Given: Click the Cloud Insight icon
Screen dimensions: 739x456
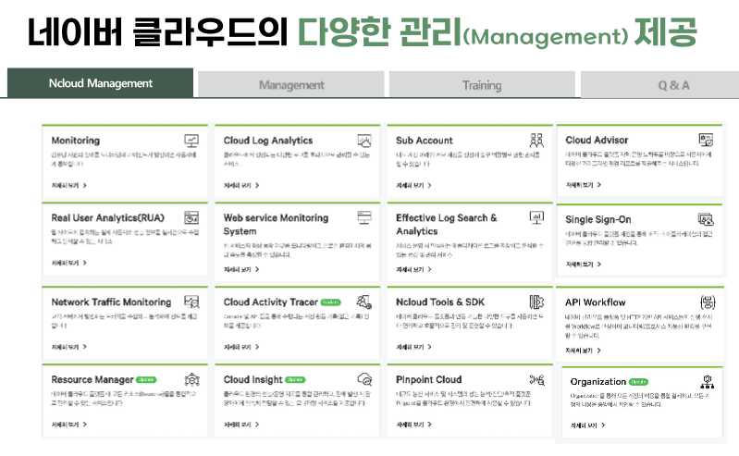Looking at the screenshot, I should 364,379.
